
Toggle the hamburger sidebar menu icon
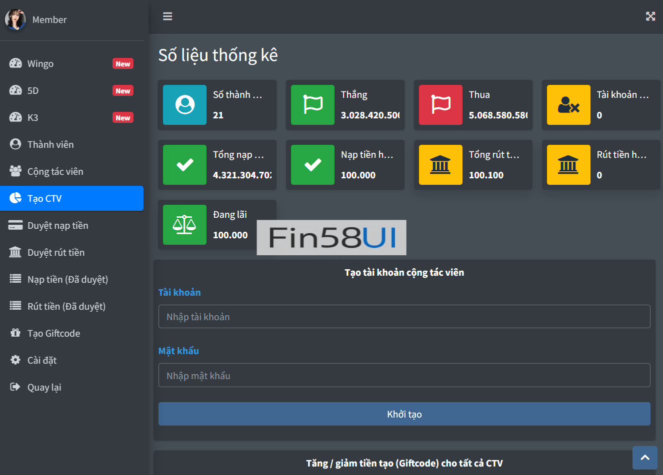tap(167, 16)
